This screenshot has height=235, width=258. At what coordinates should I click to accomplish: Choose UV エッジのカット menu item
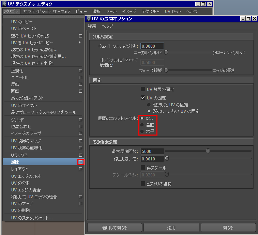(43, 176)
